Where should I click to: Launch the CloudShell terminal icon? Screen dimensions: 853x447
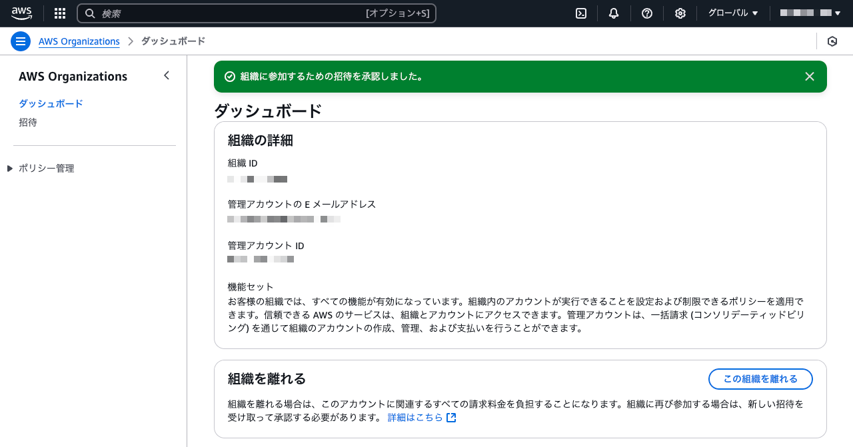581,13
